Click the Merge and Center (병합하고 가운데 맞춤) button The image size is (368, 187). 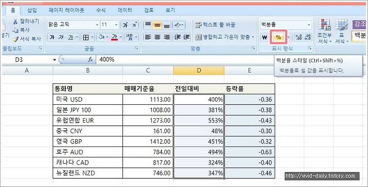click(x=222, y=37)
